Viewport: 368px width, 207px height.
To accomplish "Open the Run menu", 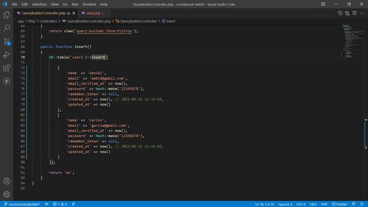I will (x=75, y=4).
